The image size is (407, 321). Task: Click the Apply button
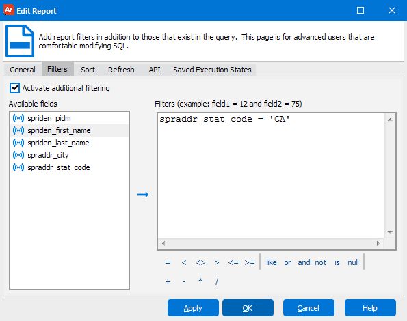click(193, 308)
